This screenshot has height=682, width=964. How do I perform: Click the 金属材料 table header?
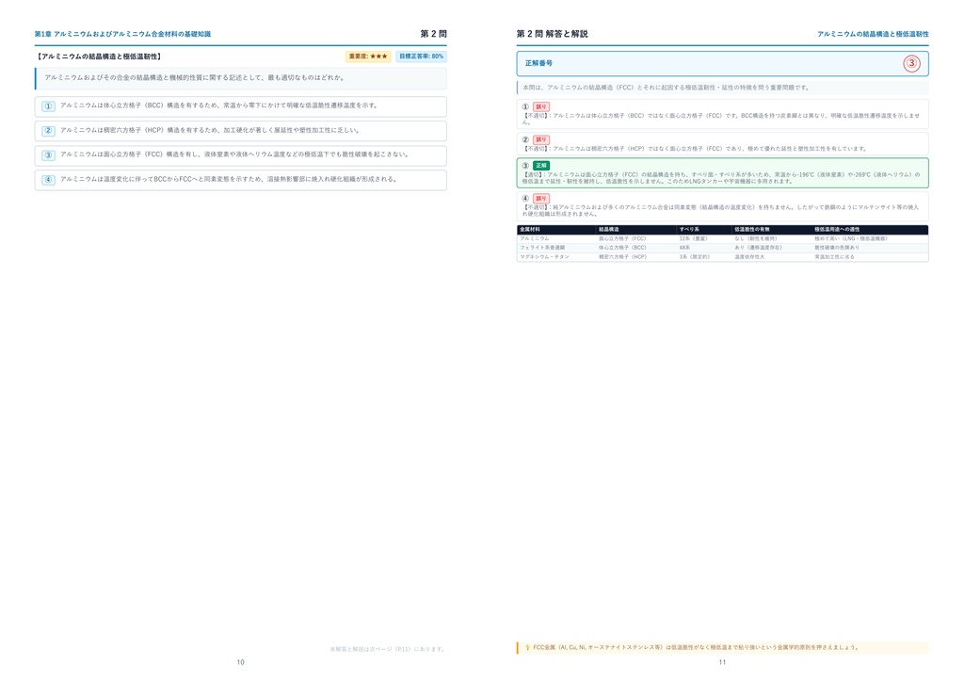pos(530,230)
